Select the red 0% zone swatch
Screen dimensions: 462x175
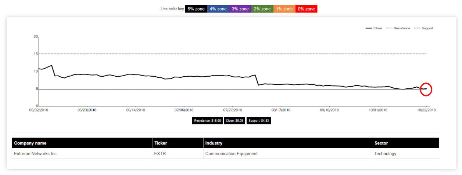point(306,9)
